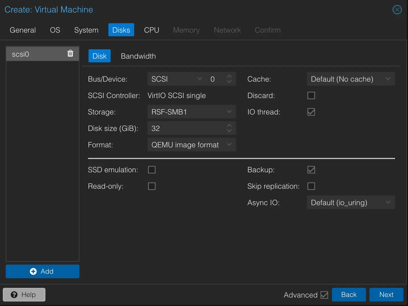Viewport: 408px width, 306px height.
Task: Switch to the Bandwidth tab
Action: [138, 56]
